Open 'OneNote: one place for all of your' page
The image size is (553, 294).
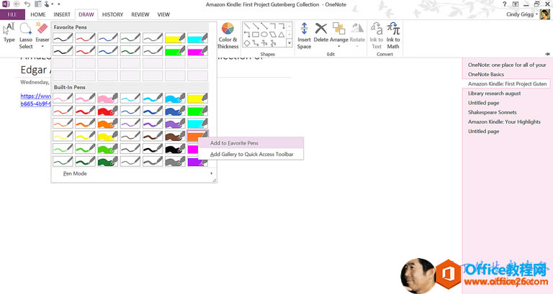click(x=506, y=65)
